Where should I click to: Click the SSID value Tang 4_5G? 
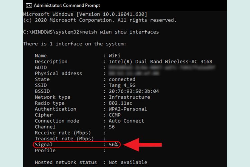(122, 86)
